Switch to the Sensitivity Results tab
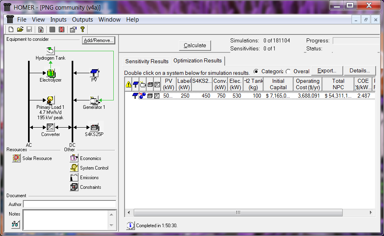384x236 pixels. tap(147, 61)
